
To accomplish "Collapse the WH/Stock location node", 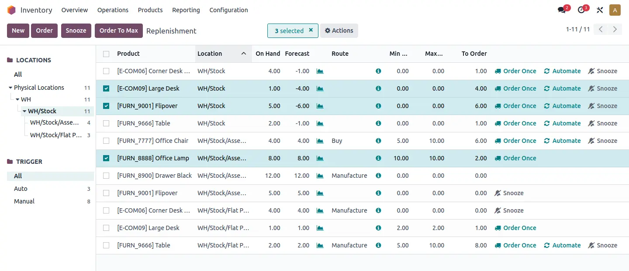I will click(25, 111).
